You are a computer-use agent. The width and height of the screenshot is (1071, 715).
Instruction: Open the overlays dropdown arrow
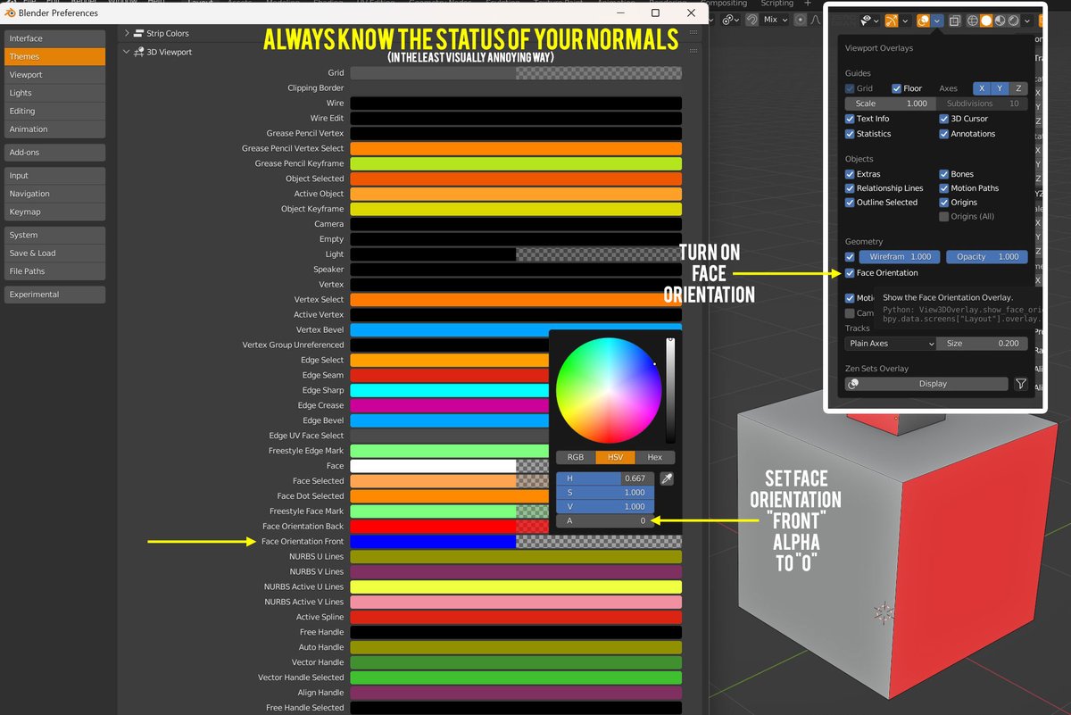pyautogui.click(x=937, y=21)
